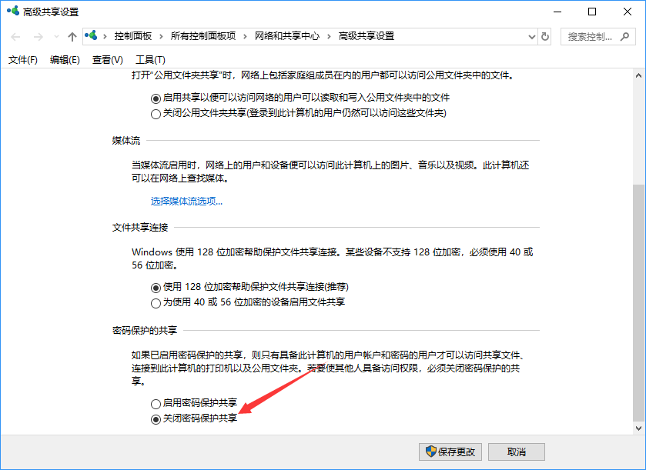Select 启用密码保护共享 radio option
646x470 pixels.
pos(156,404)
